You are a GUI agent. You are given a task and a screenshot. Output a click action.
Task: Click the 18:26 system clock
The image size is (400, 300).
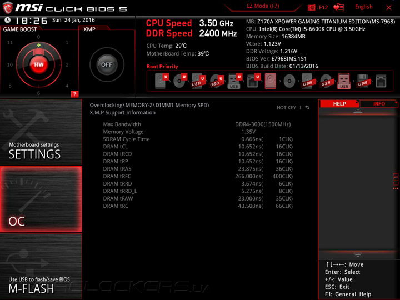click(31, 21)
